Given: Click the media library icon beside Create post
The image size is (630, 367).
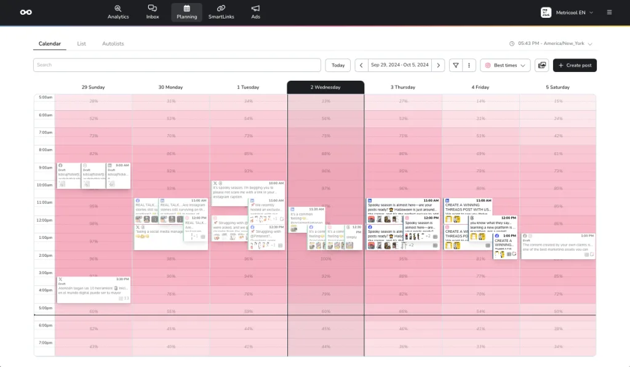Looking at the screenshot, I should pyautogui.click(x=542, y=65).
